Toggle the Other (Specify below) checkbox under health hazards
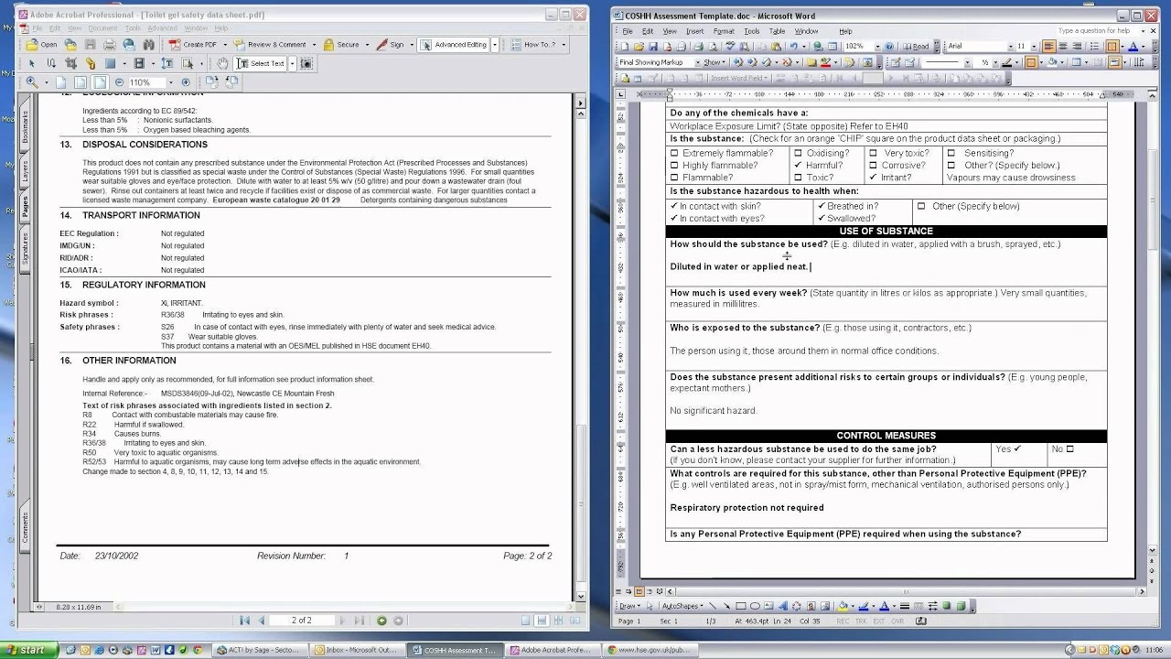Screen dimensions: 1171x659 (921, 207)
